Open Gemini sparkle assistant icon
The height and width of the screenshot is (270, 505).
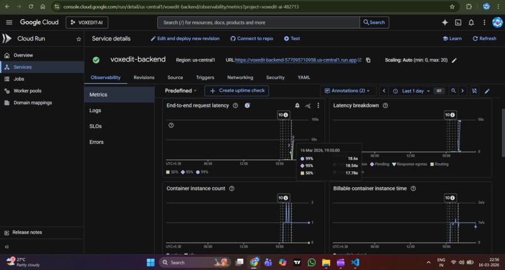pyautogui.click(x=445, y=22)
